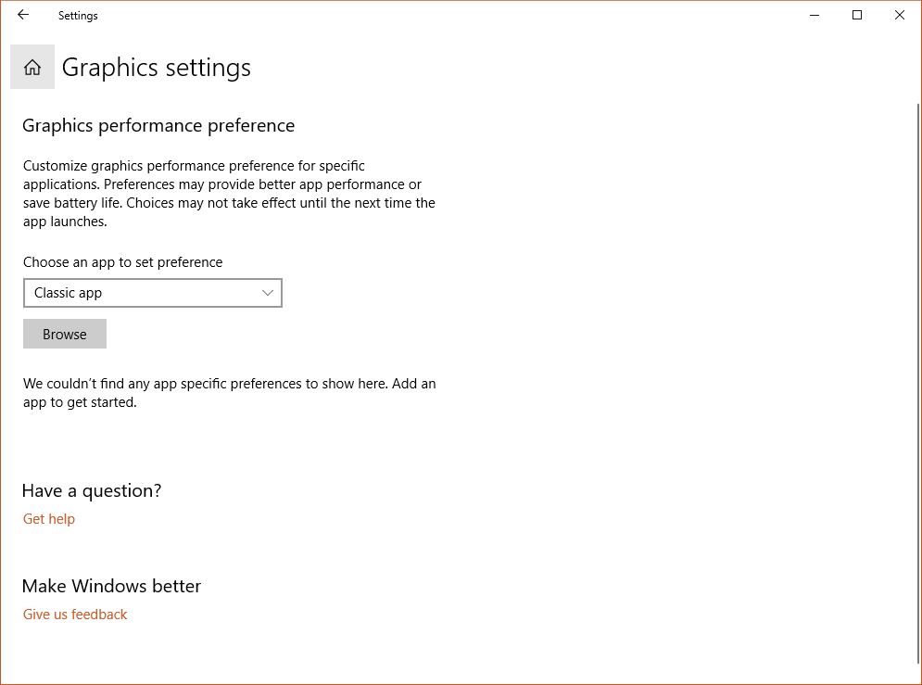Open the Classic app combo box

153,293
